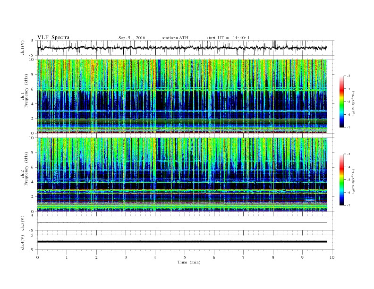Screen dimensions: 374x289
Task: Click the ch.1 spectrogram color bar
Action: tap(342, 102)
